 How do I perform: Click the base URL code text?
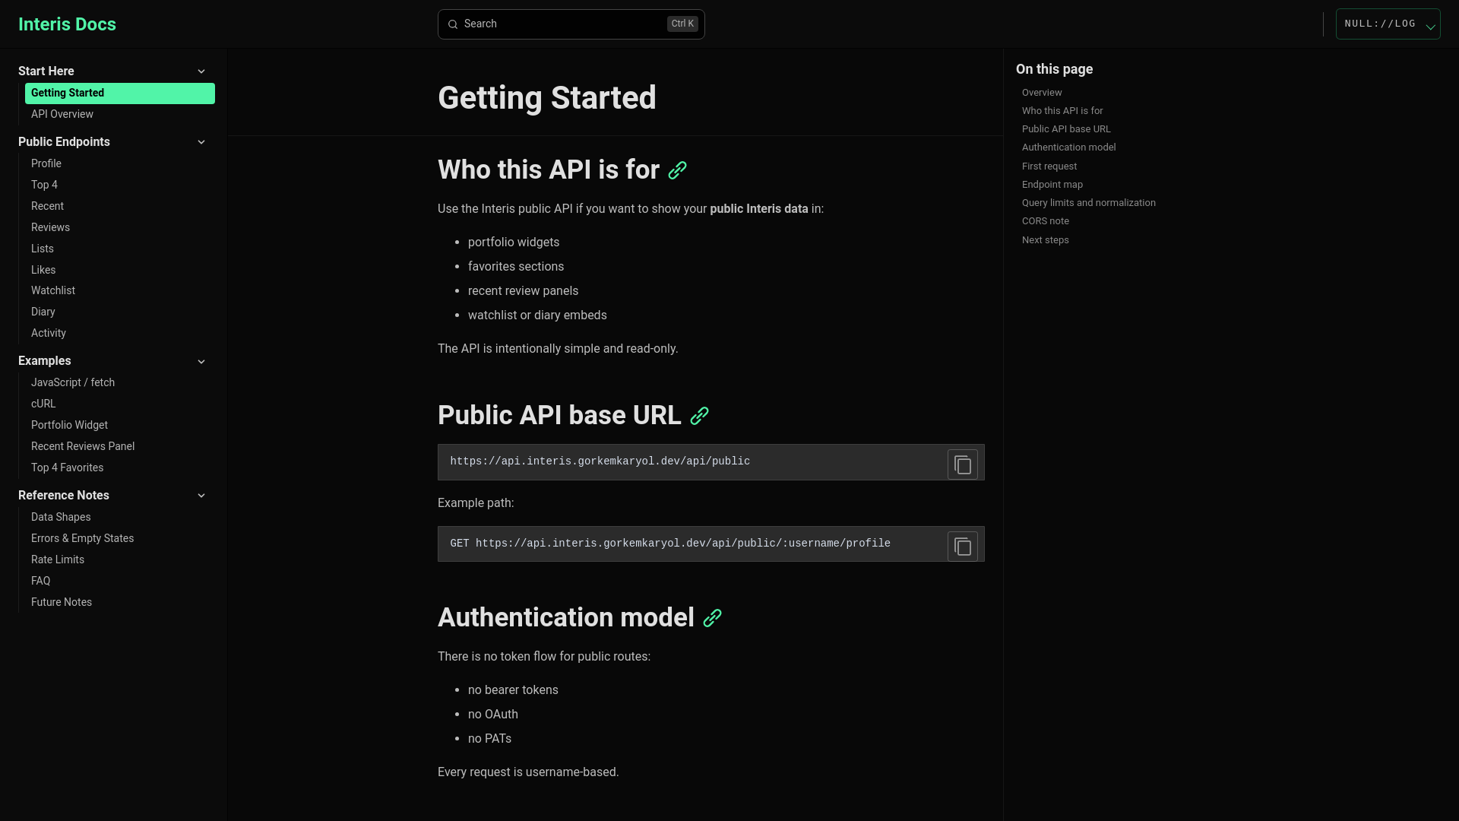[600, 461]
